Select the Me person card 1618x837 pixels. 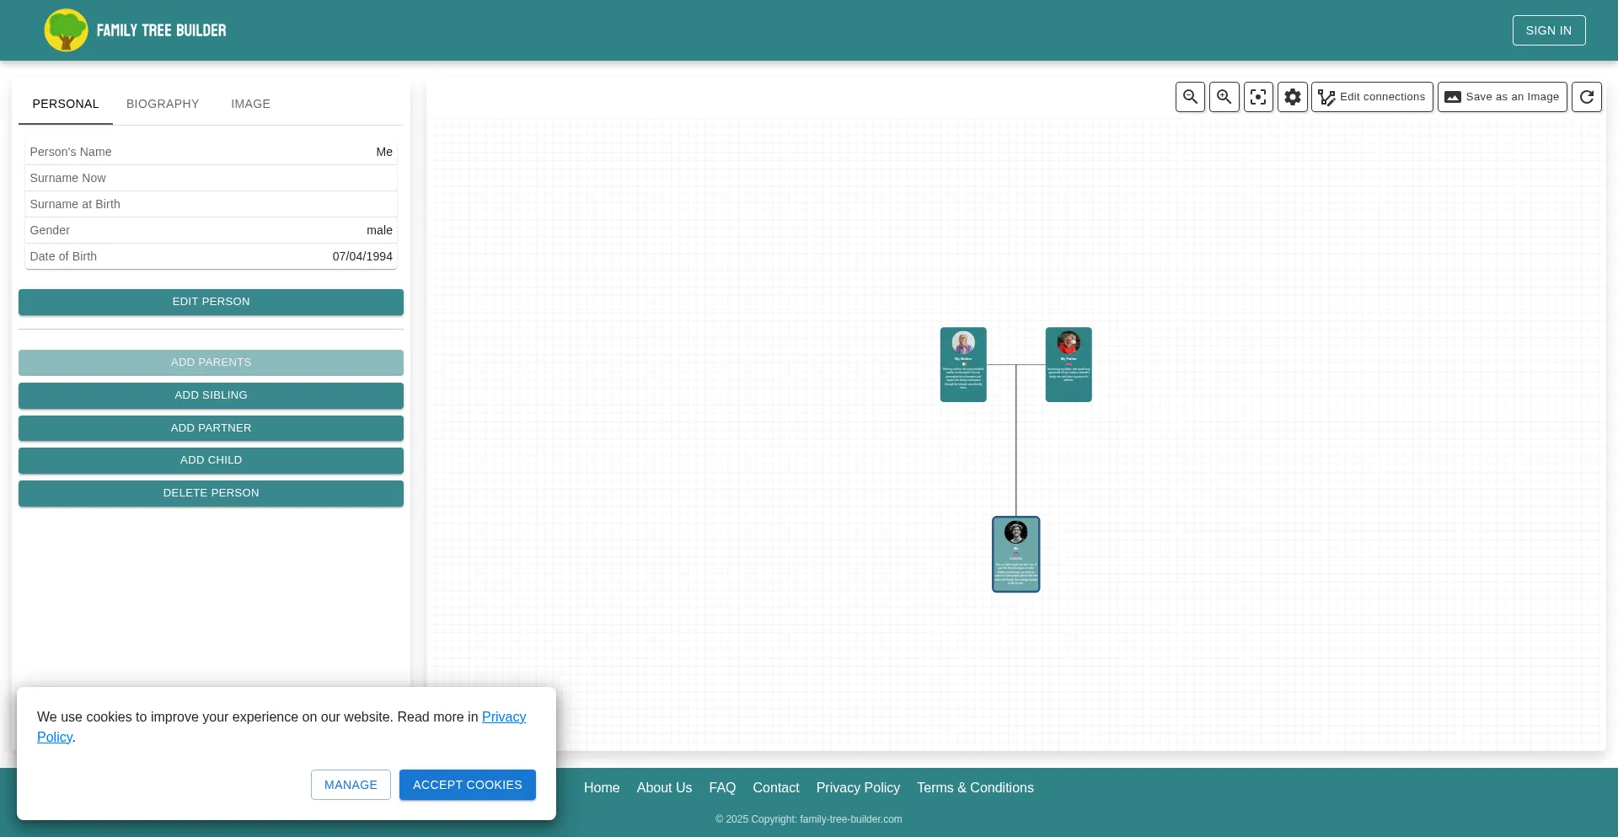1015,555
